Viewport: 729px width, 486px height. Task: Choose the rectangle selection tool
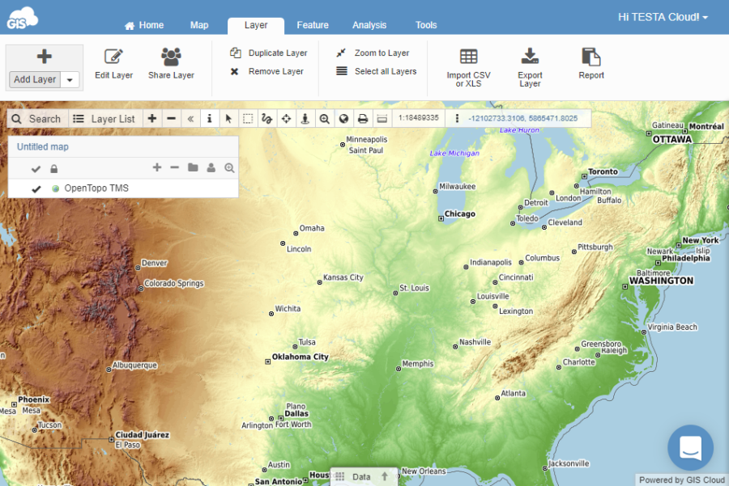coord(249,118)
